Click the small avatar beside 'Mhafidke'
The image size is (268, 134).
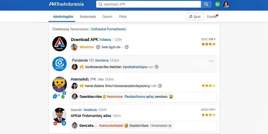tap(74, 47)
